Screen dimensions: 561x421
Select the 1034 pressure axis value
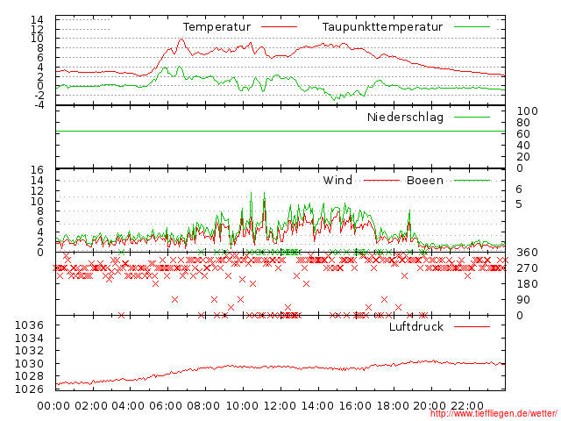tap(29, 338)
